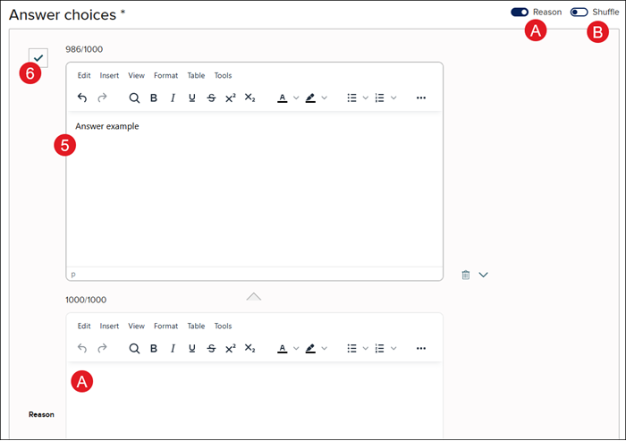Screen dimensions: 626x441
Task: Open text color picker dropdown in first editor
Action: [x=296, y=98]
